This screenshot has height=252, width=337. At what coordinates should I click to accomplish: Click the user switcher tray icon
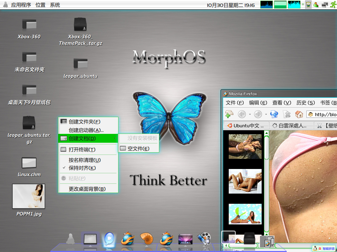[x=316, y=5]
